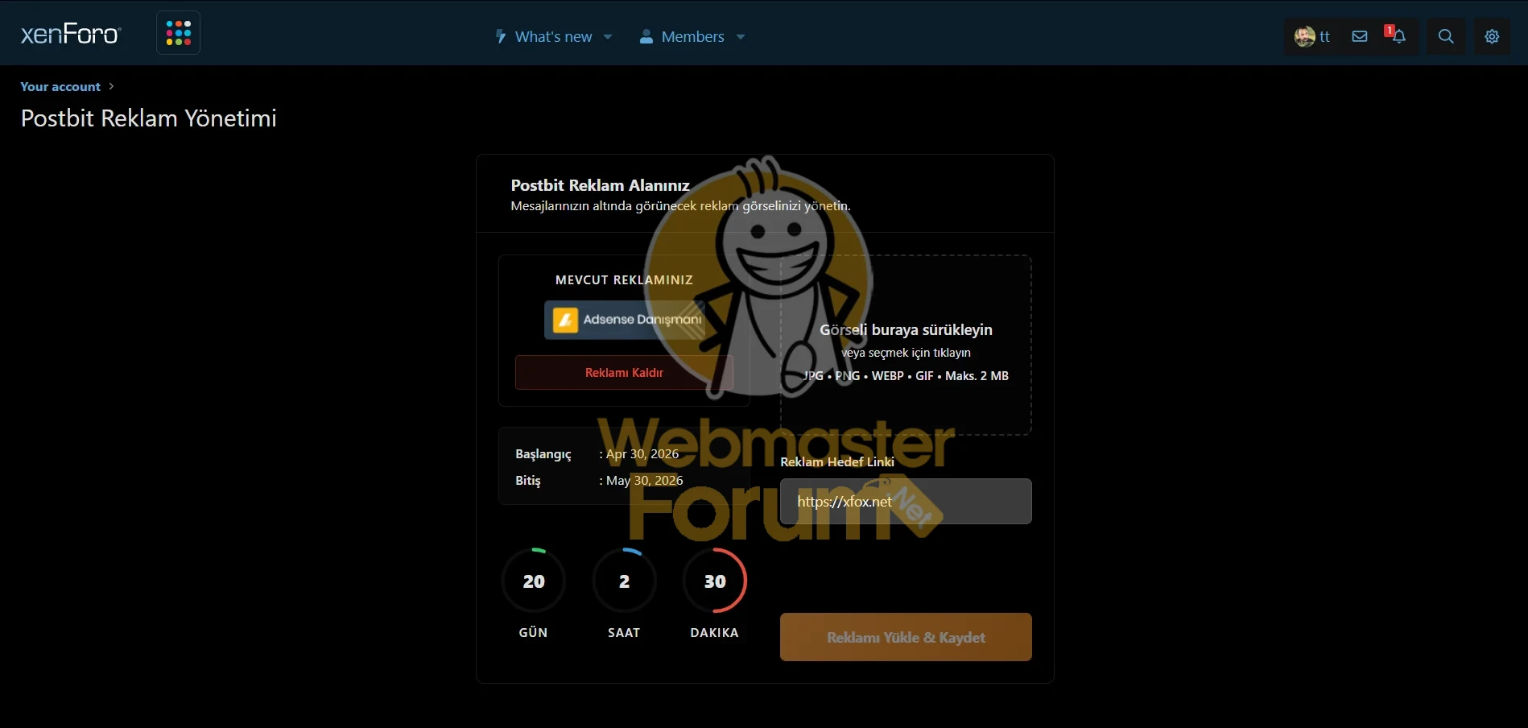Viewport: 1528px width, 728px height.
Task: Open the Members menu
Action: [692, 37]
